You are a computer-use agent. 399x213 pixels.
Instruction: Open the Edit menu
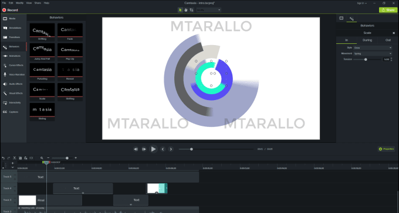click(11, 3)
